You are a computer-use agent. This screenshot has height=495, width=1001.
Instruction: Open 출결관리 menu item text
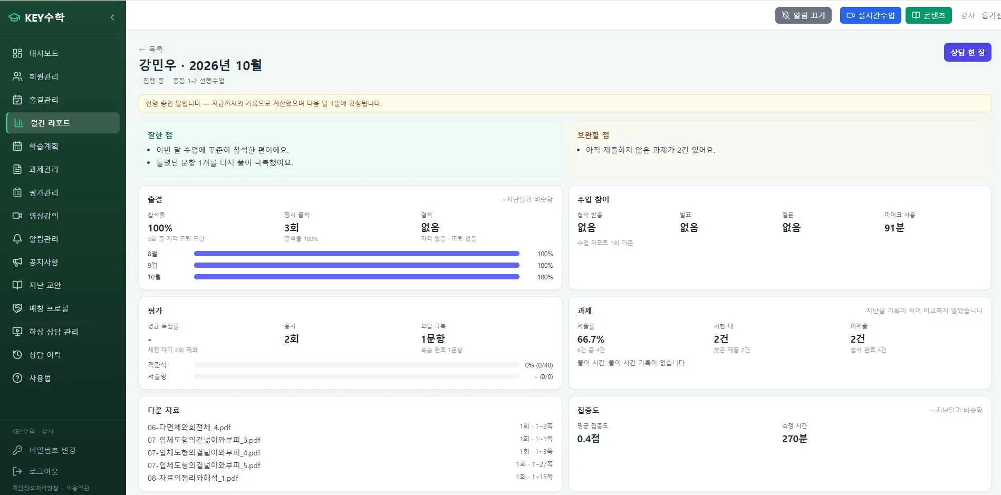(x=44, y=100)
